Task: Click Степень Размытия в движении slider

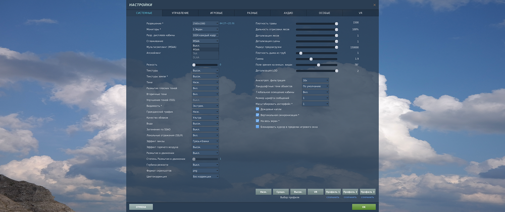Action: click(206, 159)
